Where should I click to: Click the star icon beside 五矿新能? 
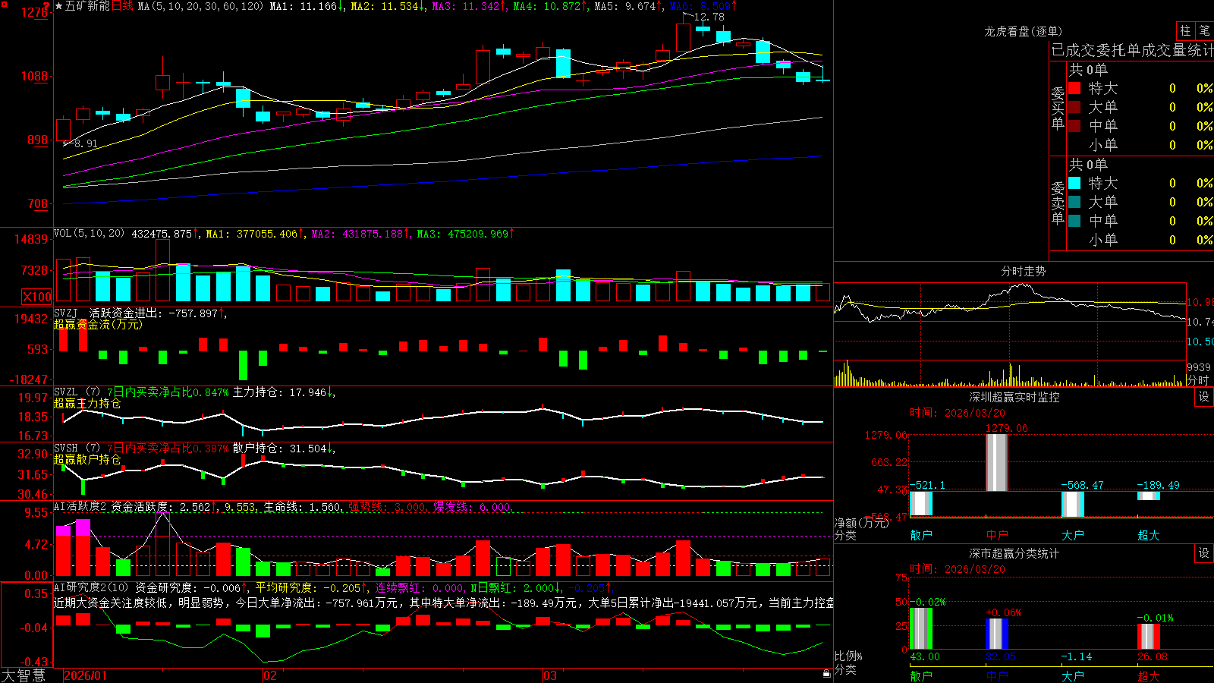pyautogui.click(x=58, y=6)
